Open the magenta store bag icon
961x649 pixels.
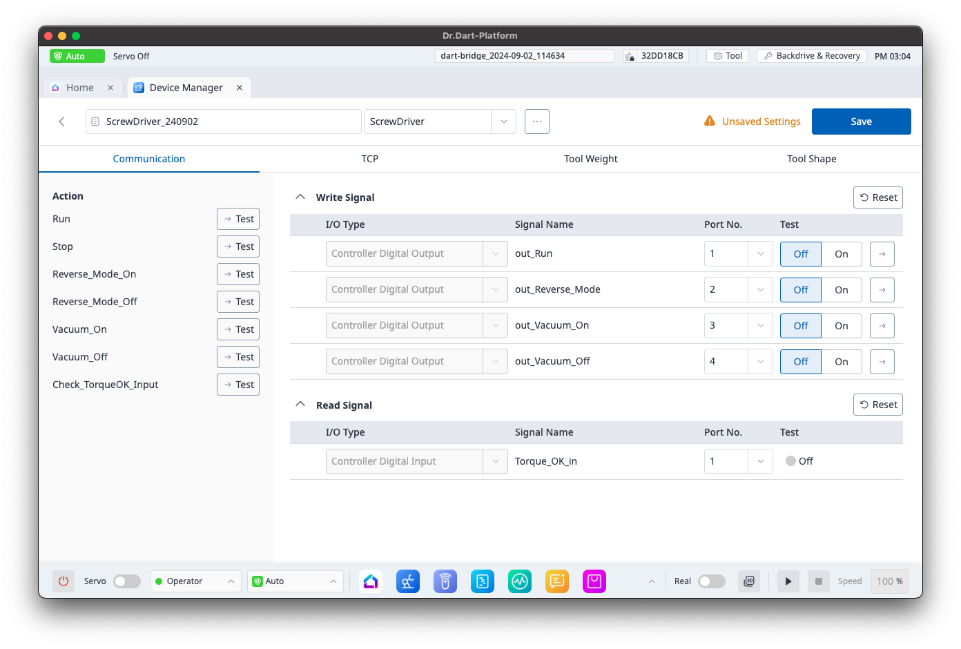(x=594, y=581)
